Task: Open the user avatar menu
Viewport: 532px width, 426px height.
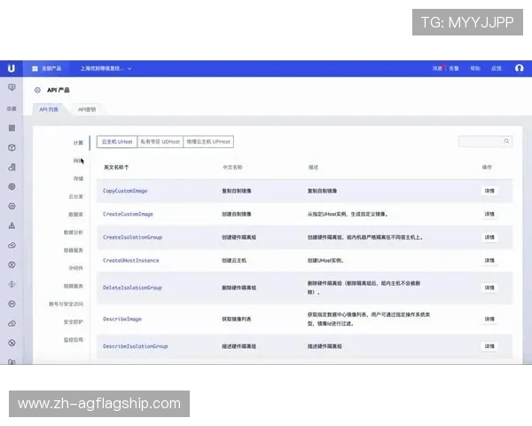Action: tap(519, 68)
